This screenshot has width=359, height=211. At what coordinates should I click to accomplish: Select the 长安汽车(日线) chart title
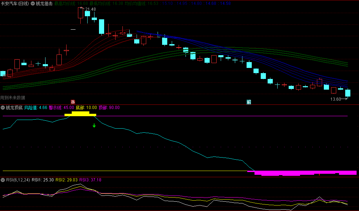point(15,3)
